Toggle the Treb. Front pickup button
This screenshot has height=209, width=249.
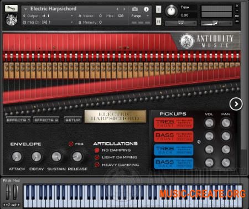(173, 123)
